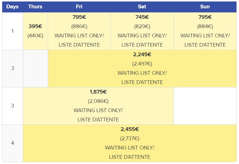Click the (2,497€) price in parentheses
239x164 pixels.
(142, 64)
